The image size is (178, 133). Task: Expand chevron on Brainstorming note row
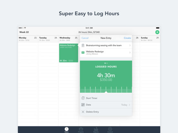(x=130, y=45)
